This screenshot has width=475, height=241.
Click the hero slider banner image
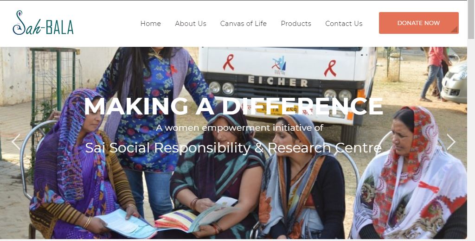tap(233, 143)
